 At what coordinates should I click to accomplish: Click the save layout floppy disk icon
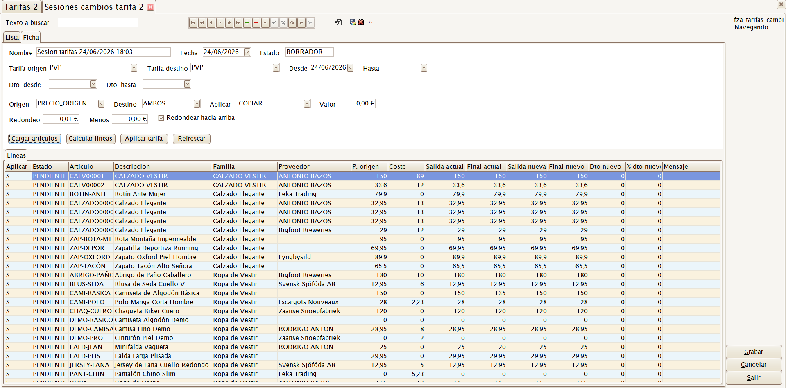353,22
